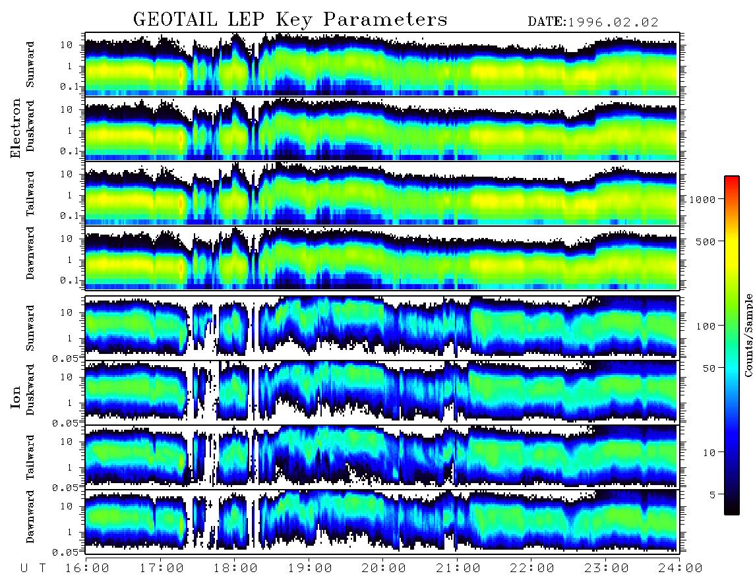The image size is (753, 580).
Task: Click the "20:00" time tick label
Action: point(384,569)
